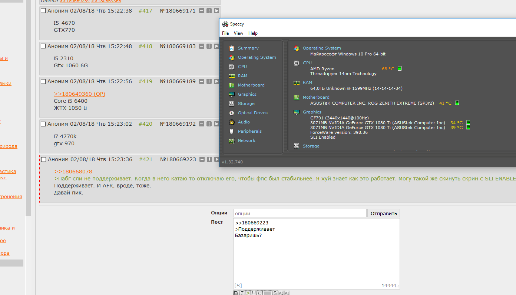Click Speccy version text v1.32.740
This screenshot has width=516, height=295.
(x=232, y=162)
